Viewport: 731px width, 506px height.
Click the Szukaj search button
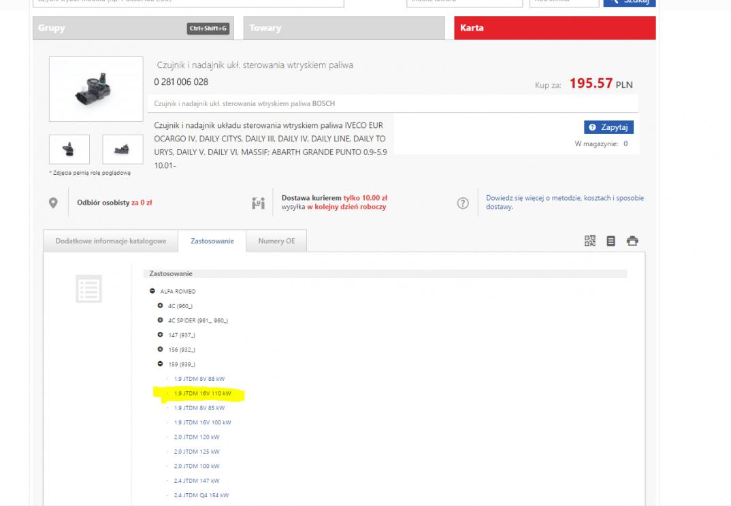click(630, 2)
